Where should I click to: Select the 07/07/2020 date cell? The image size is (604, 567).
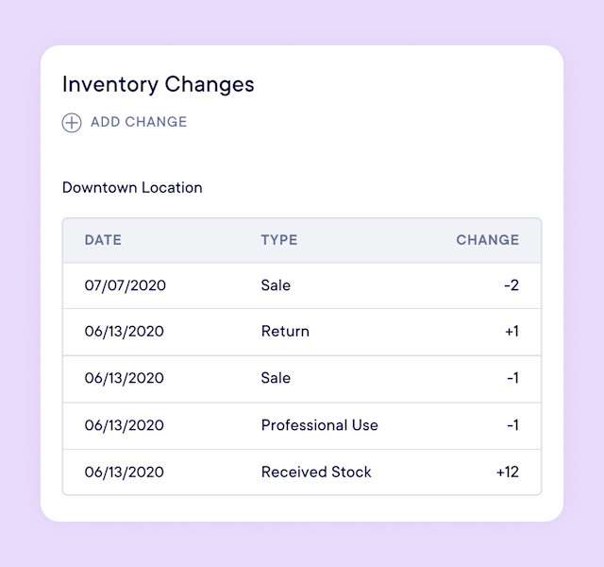pos(125,285)
